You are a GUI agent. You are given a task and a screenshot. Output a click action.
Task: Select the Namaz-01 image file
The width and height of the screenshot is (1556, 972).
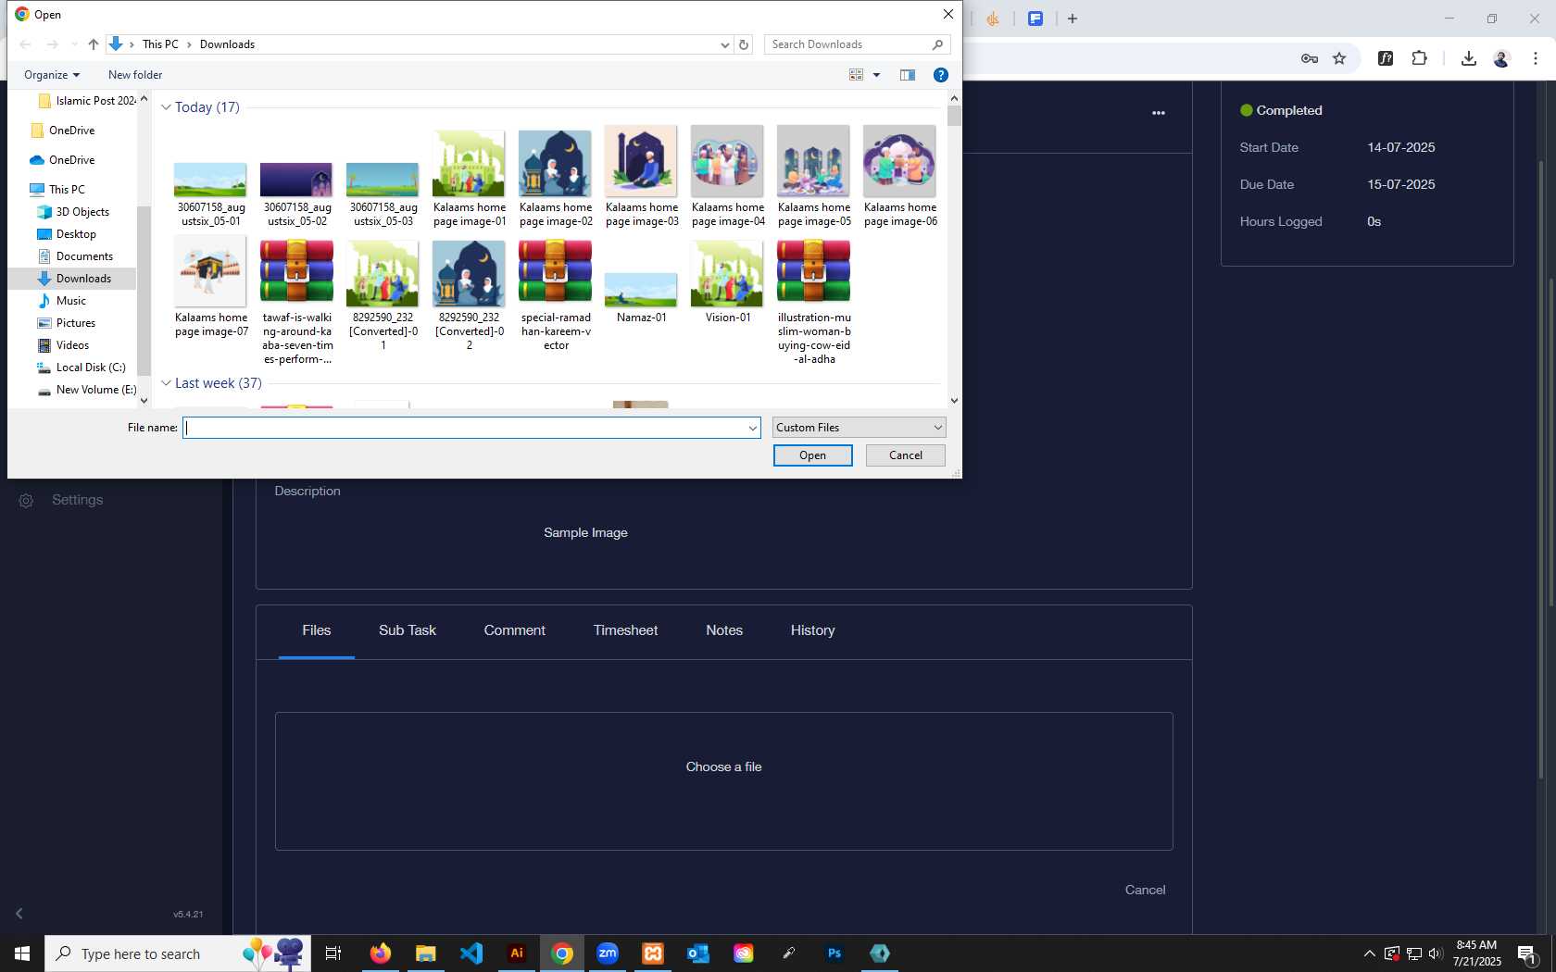(x=642, y=298)
